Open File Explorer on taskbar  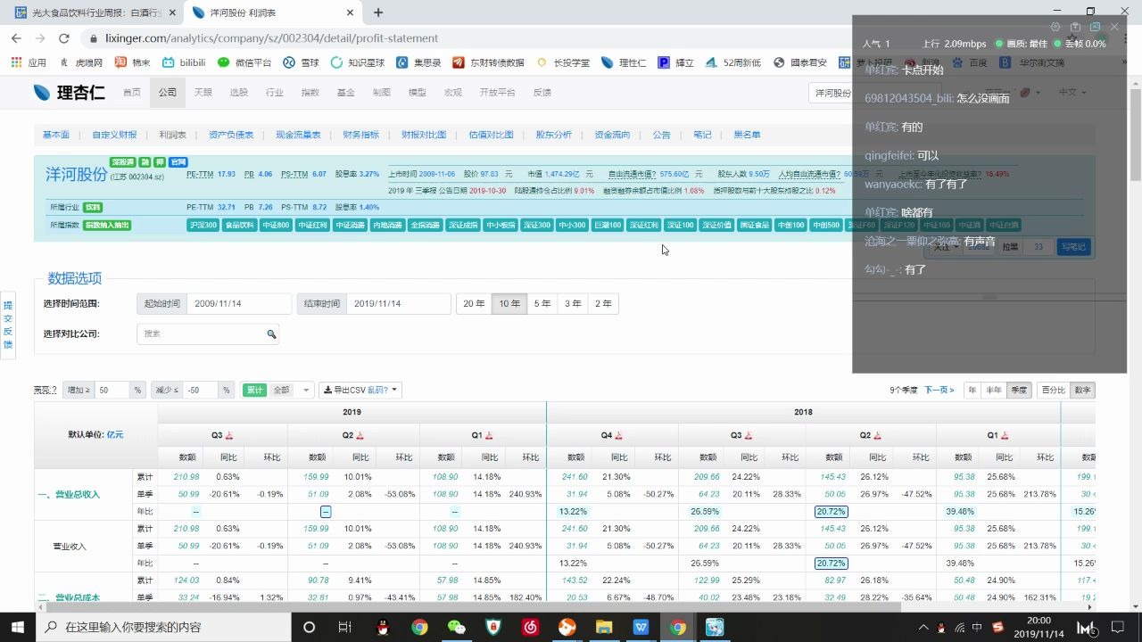pyautogui.click(x=604, y=627)
